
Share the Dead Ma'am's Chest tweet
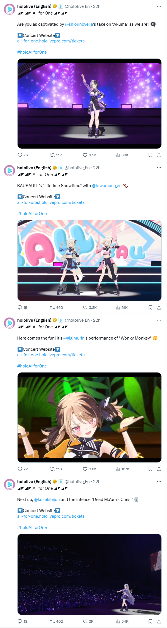159,621
